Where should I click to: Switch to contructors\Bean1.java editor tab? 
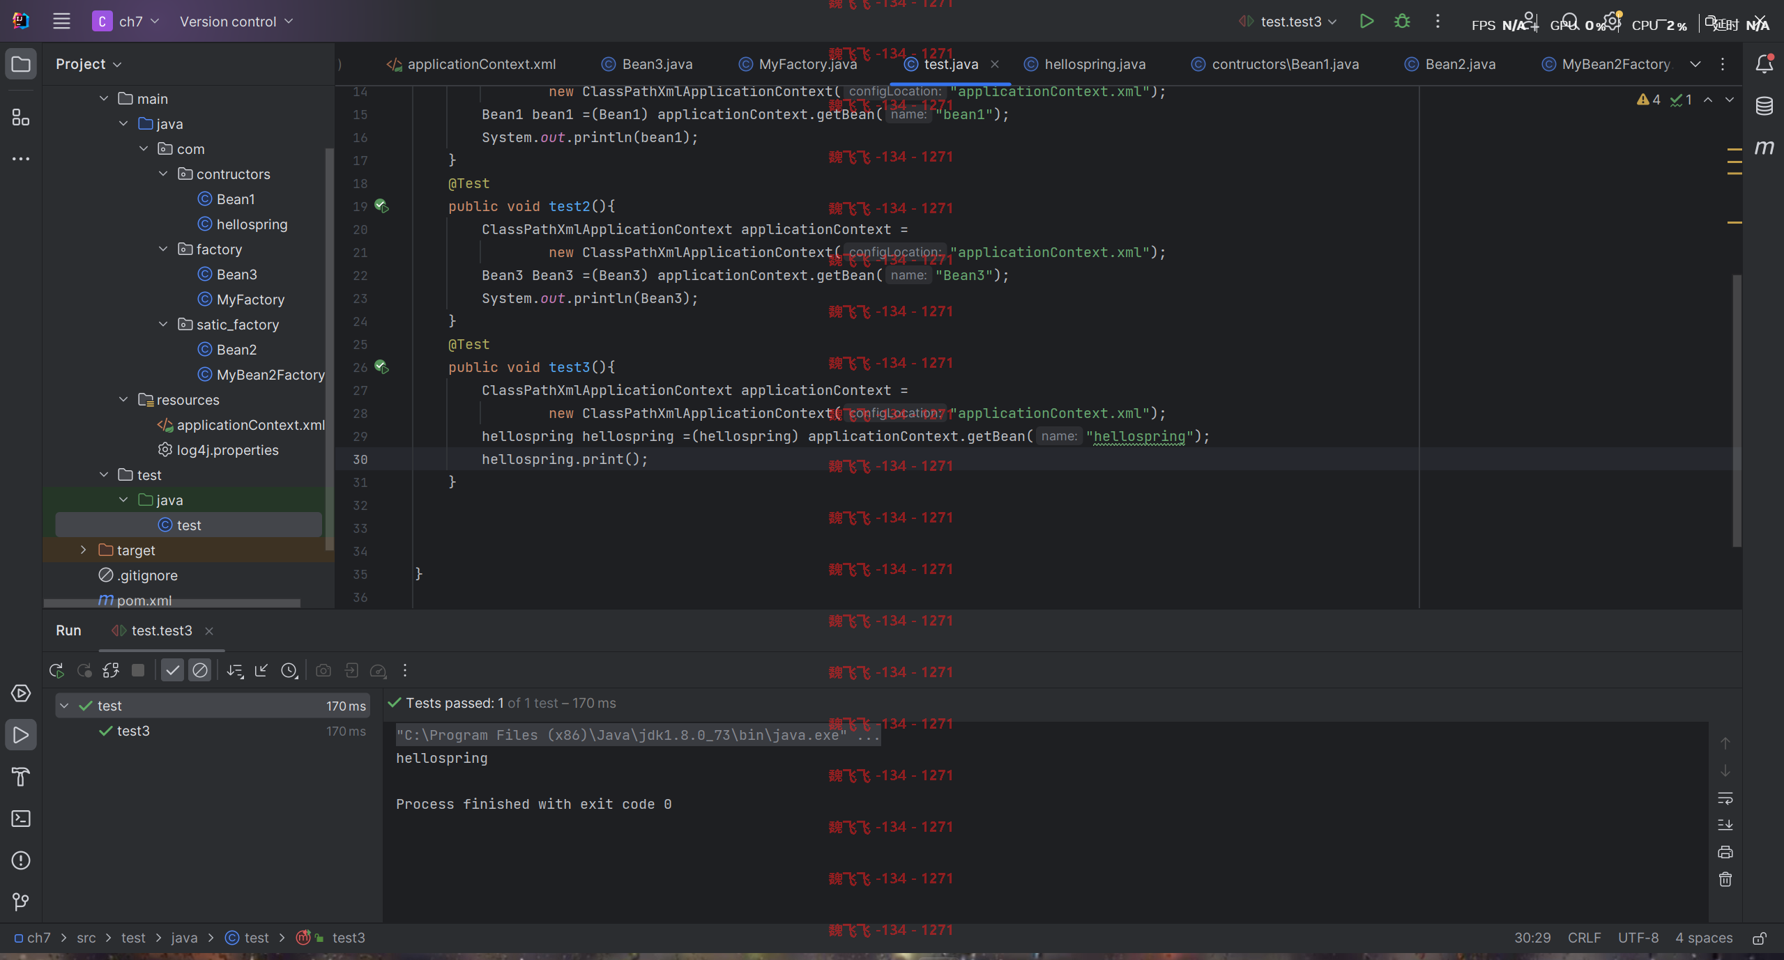point(1275,64)
